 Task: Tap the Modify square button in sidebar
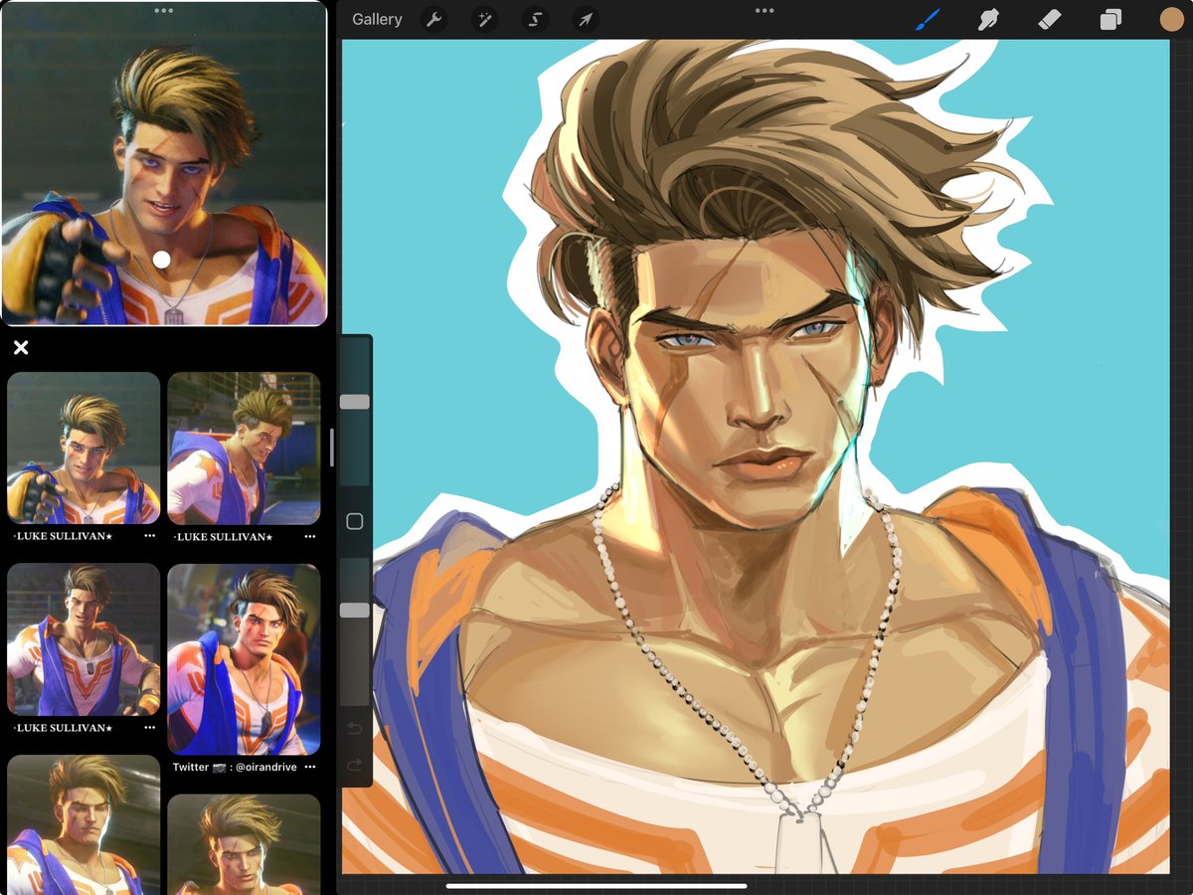pyautogui.click(x=355, y=521)
